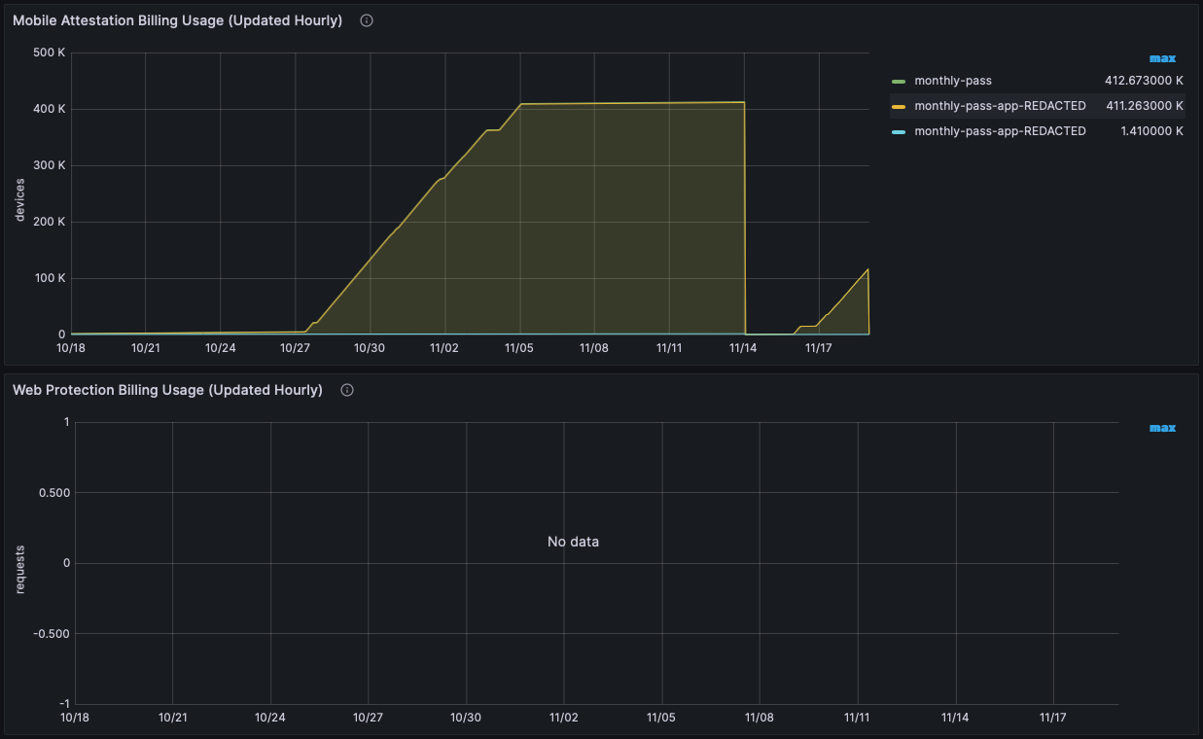Click info icon beside Web Protection Billing title
Image resolution: width=1203 pixels, height=739 pixels.
347,390
